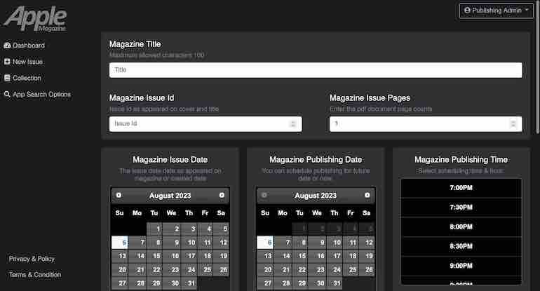This screenshot has height=291, width=540.
Task: Click the New Issue plus icon
Action: pyautogui.click(x=7, y=62)
